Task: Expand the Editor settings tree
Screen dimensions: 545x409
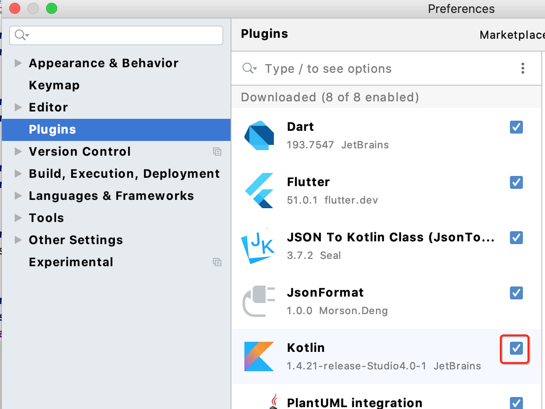Action: pos(18,107)
